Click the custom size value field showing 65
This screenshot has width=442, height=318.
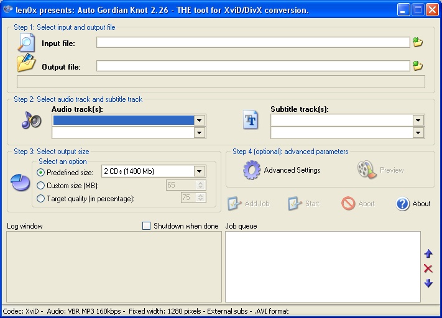181,185
